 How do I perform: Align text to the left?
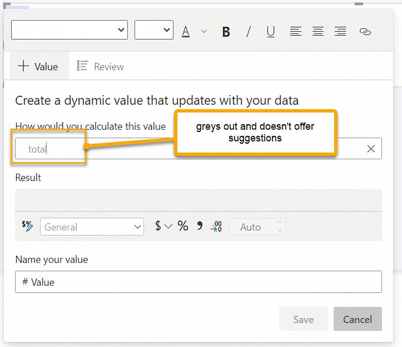pos(296,31)
